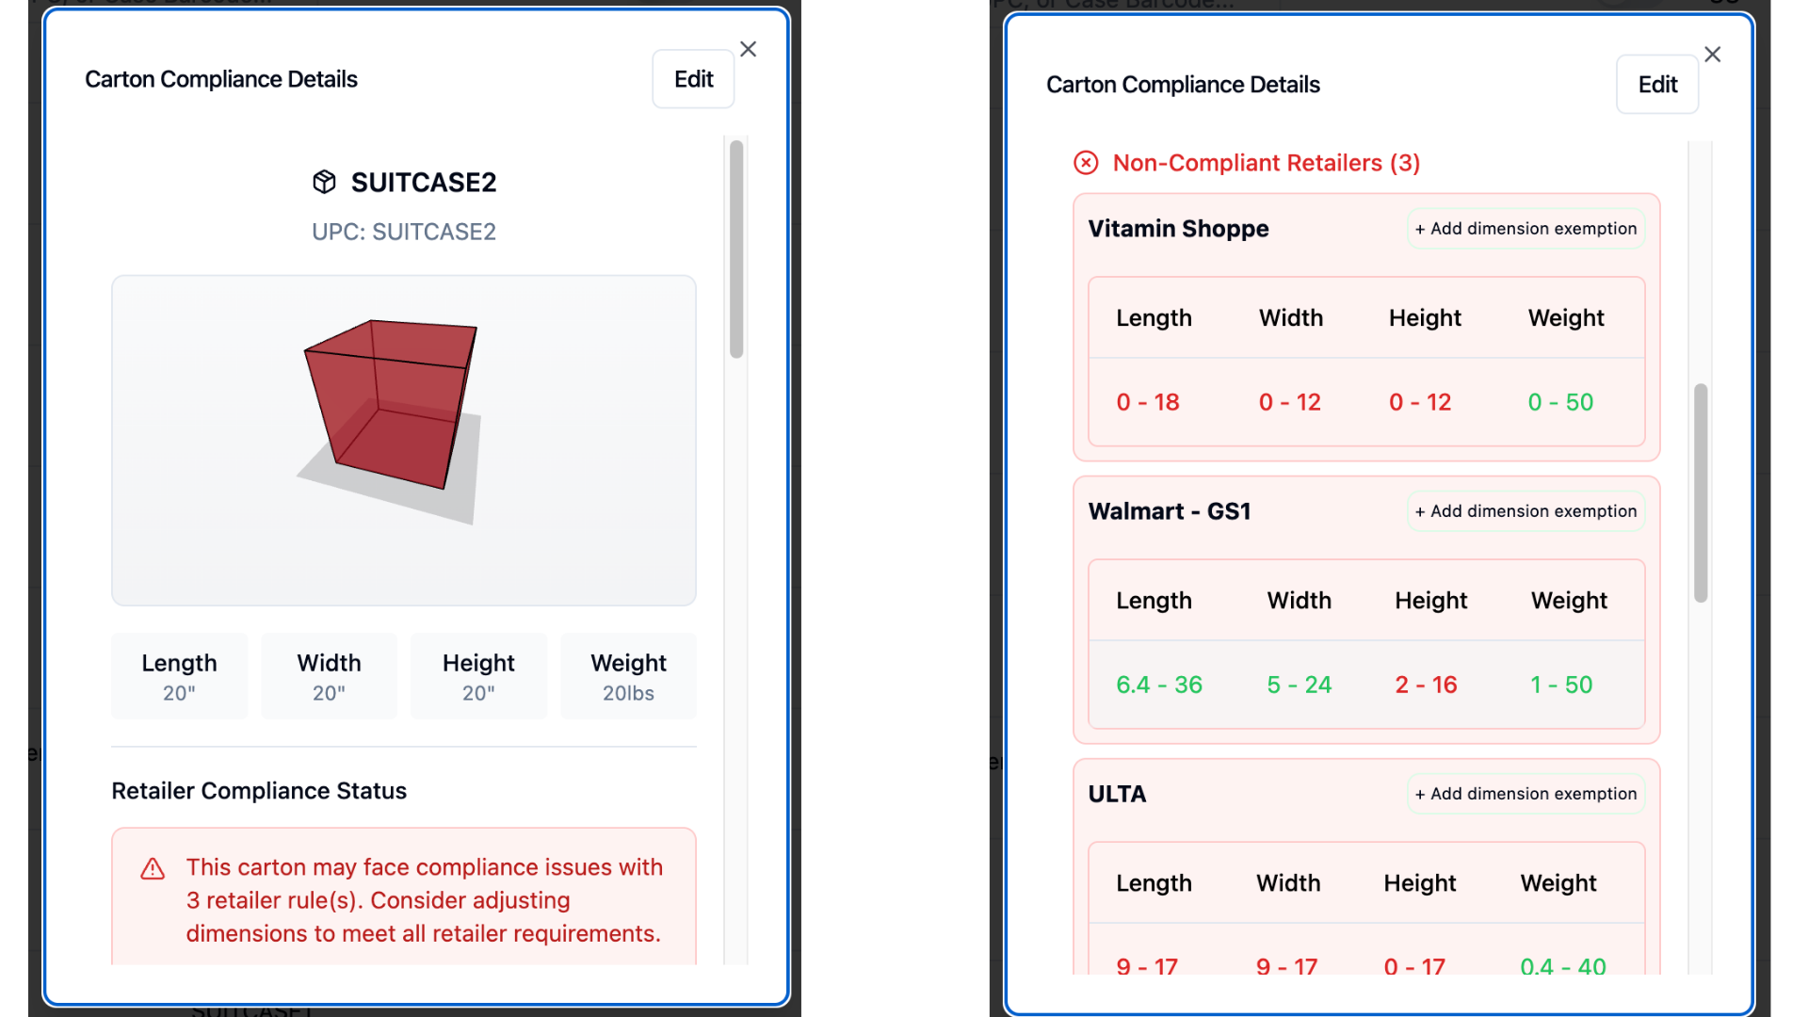Add dimension exemption for Vitamin Shoppe
The height and width of the screenshot is (1017, 1808).
point(1525,229)
